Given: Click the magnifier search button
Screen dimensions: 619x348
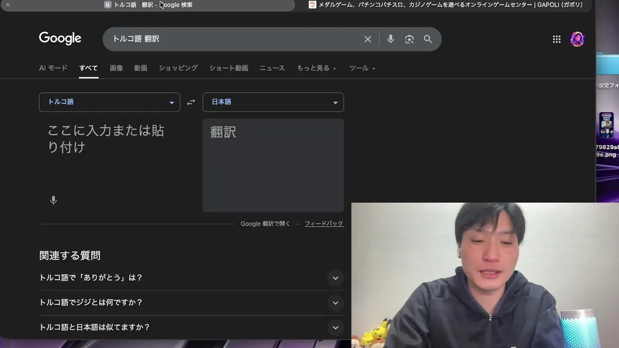Looking at the screenshot, I should coord(428,39).
